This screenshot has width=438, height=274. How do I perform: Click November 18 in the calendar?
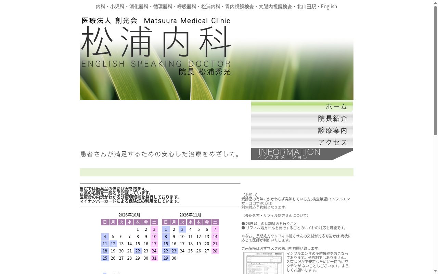tap(190, 244)
